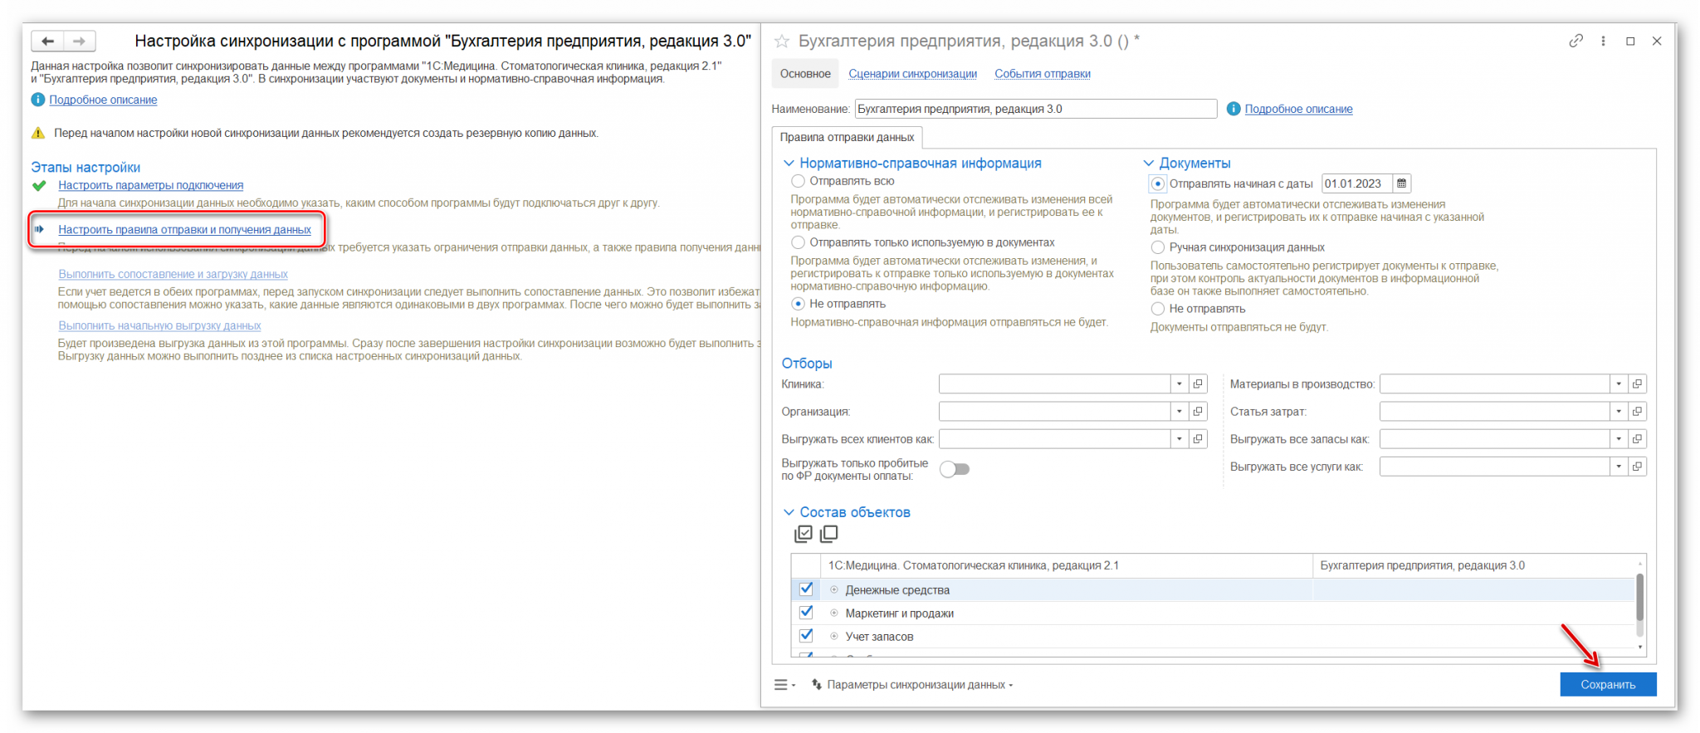
Task: Select the Отправлять всю radio option
Action: [798, 181]
